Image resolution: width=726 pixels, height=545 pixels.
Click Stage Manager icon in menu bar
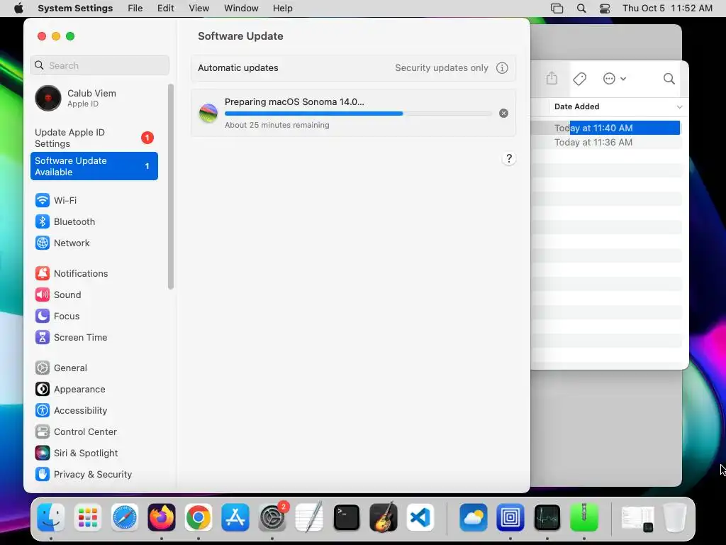pos(557,9)
